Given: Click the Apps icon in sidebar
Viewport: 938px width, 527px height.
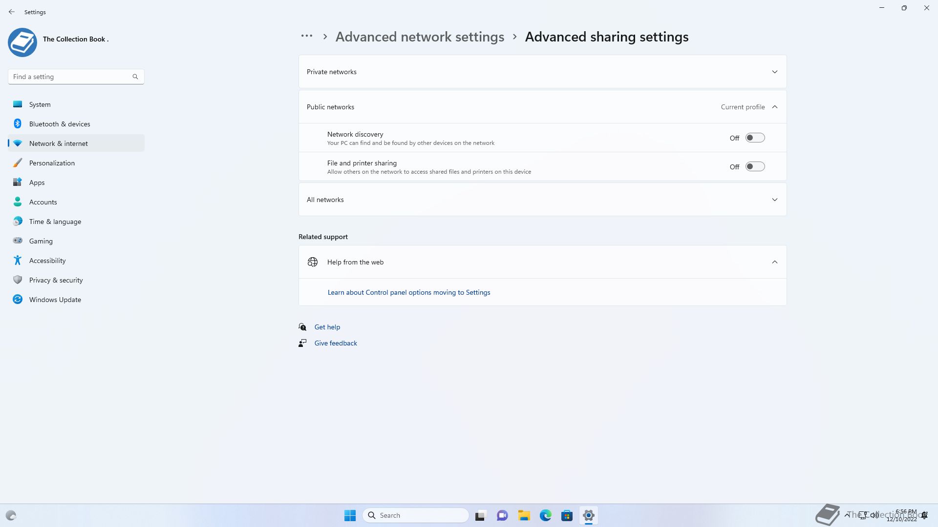Looking at the screenshot, I should pos(18,182).
